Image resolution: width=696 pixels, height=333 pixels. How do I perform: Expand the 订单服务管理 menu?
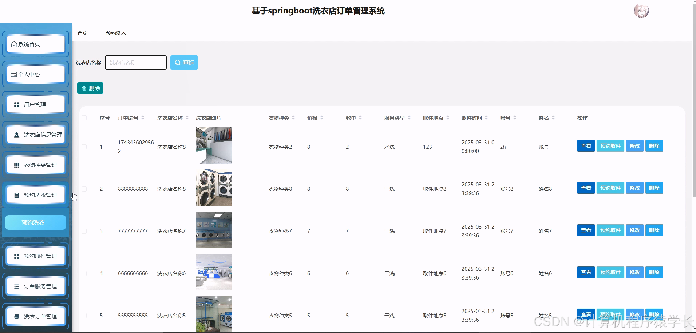point(36,286)
